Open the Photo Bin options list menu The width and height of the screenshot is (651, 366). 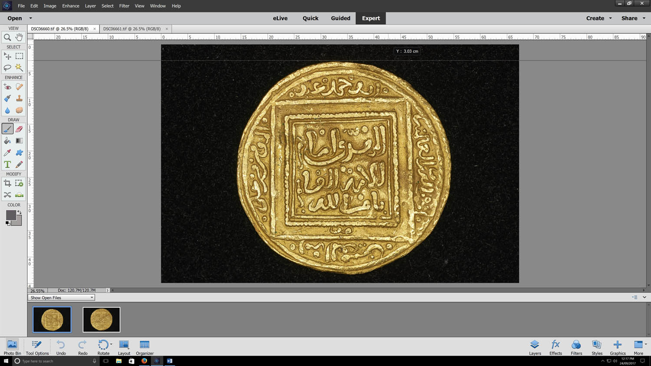tap(635, 297)
